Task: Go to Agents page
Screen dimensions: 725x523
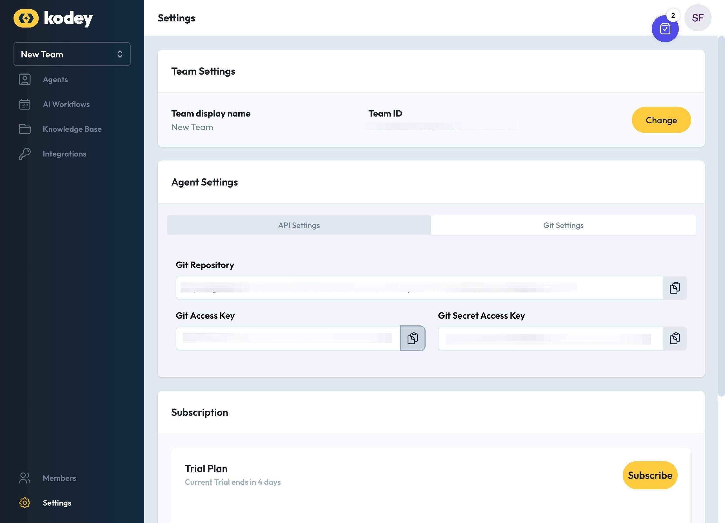Action: (x=55, y=80)
